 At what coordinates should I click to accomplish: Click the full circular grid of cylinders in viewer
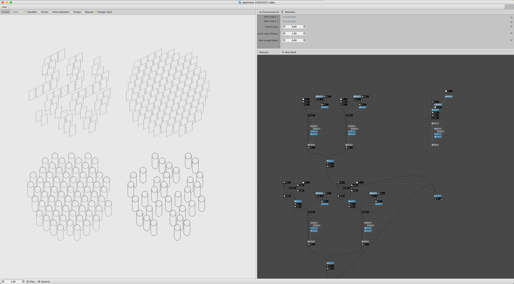point(69,197)
